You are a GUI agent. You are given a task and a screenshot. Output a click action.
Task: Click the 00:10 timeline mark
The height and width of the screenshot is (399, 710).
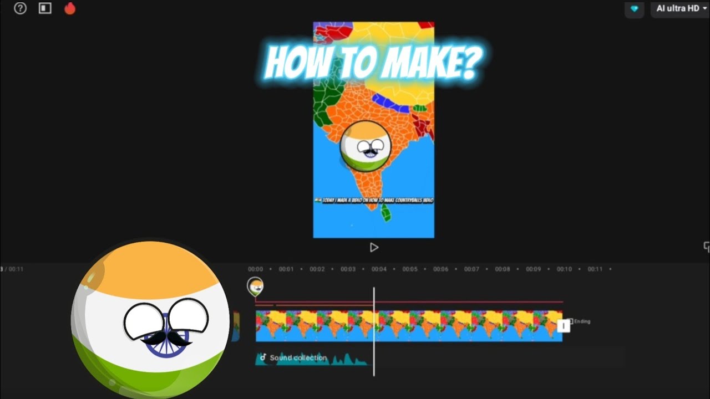point(564,269)
